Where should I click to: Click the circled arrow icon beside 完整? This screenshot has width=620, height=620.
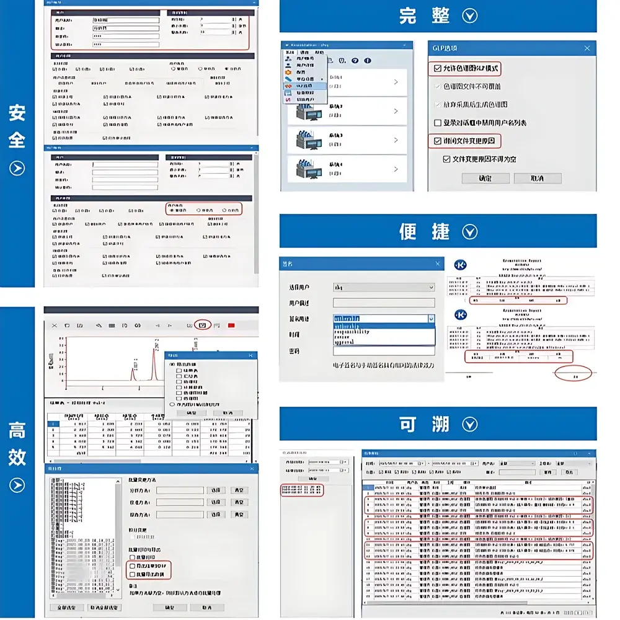click(x=469, y=16)
